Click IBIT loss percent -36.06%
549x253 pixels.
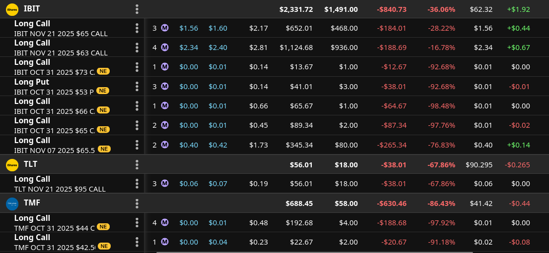coord(441,9)
